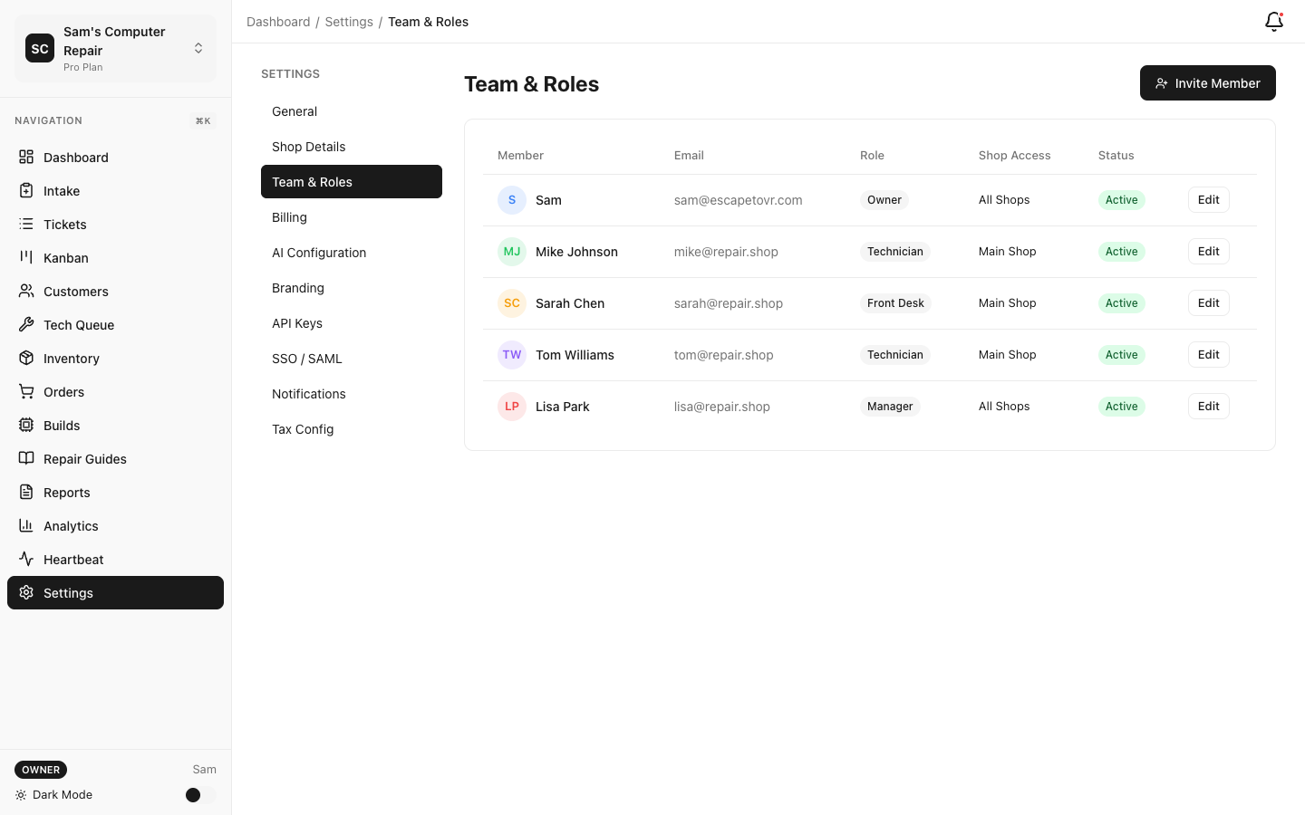Screen dimensions: 1305x815
Task: Click Sarah Chen's avatar circle
Action: [512, 303]
